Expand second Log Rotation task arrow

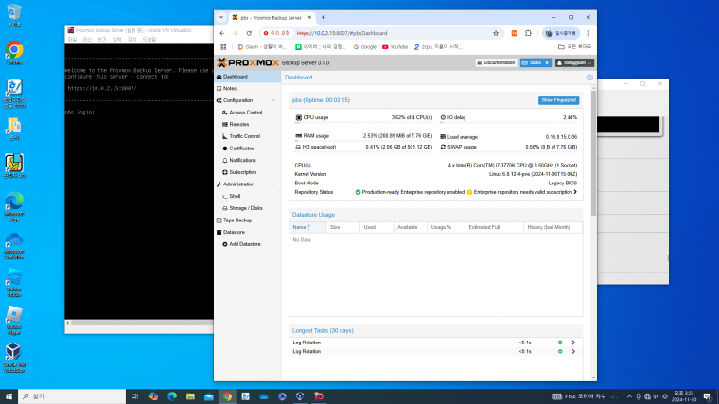point(573,352)
